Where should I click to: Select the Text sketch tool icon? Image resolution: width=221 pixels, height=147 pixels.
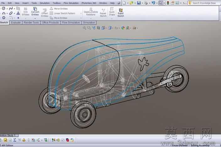(x=18, y=13)
